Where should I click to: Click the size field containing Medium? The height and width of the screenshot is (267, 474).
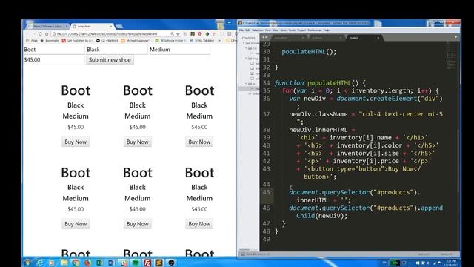point(179,50)
